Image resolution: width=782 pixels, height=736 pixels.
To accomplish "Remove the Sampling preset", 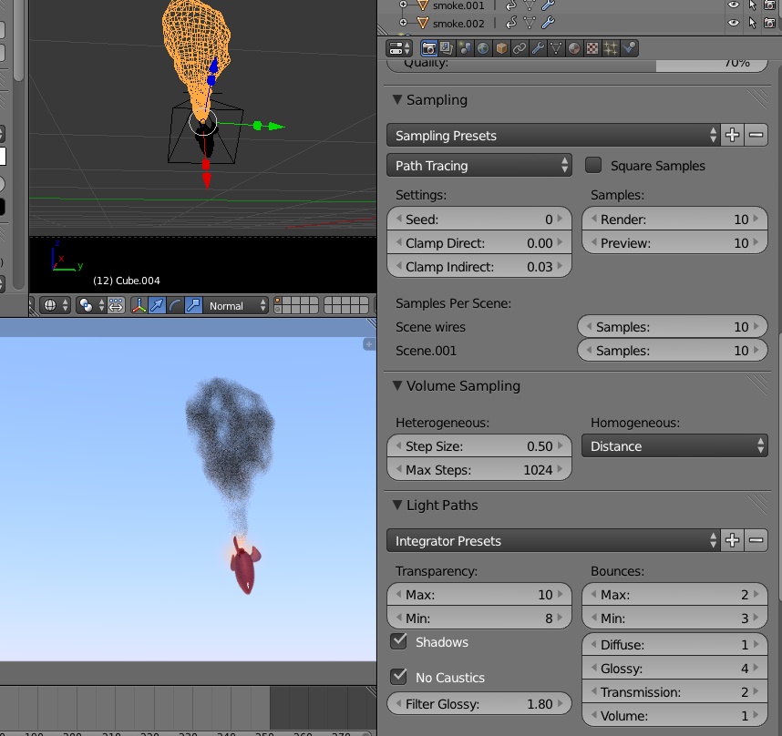I will tap(756, 135).
